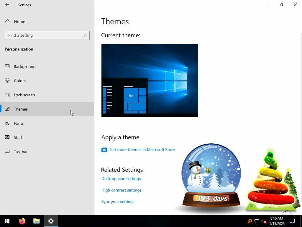This screenshot has width=302, height=227.
Task: Click the muted volume tray icon
Action: (x=264, y=221)
